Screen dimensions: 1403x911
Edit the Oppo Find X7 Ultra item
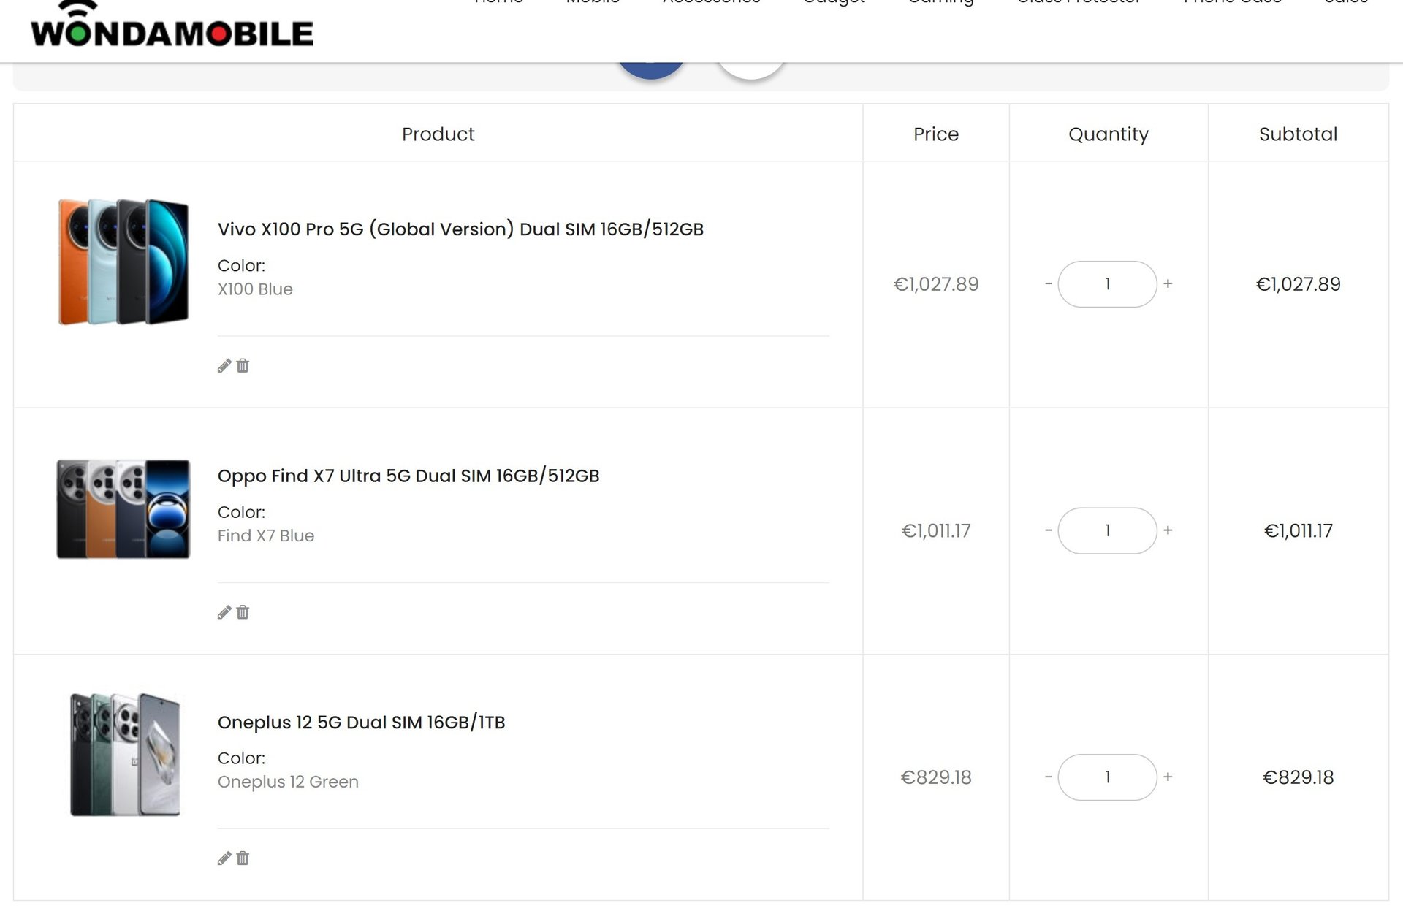[224, 612]
